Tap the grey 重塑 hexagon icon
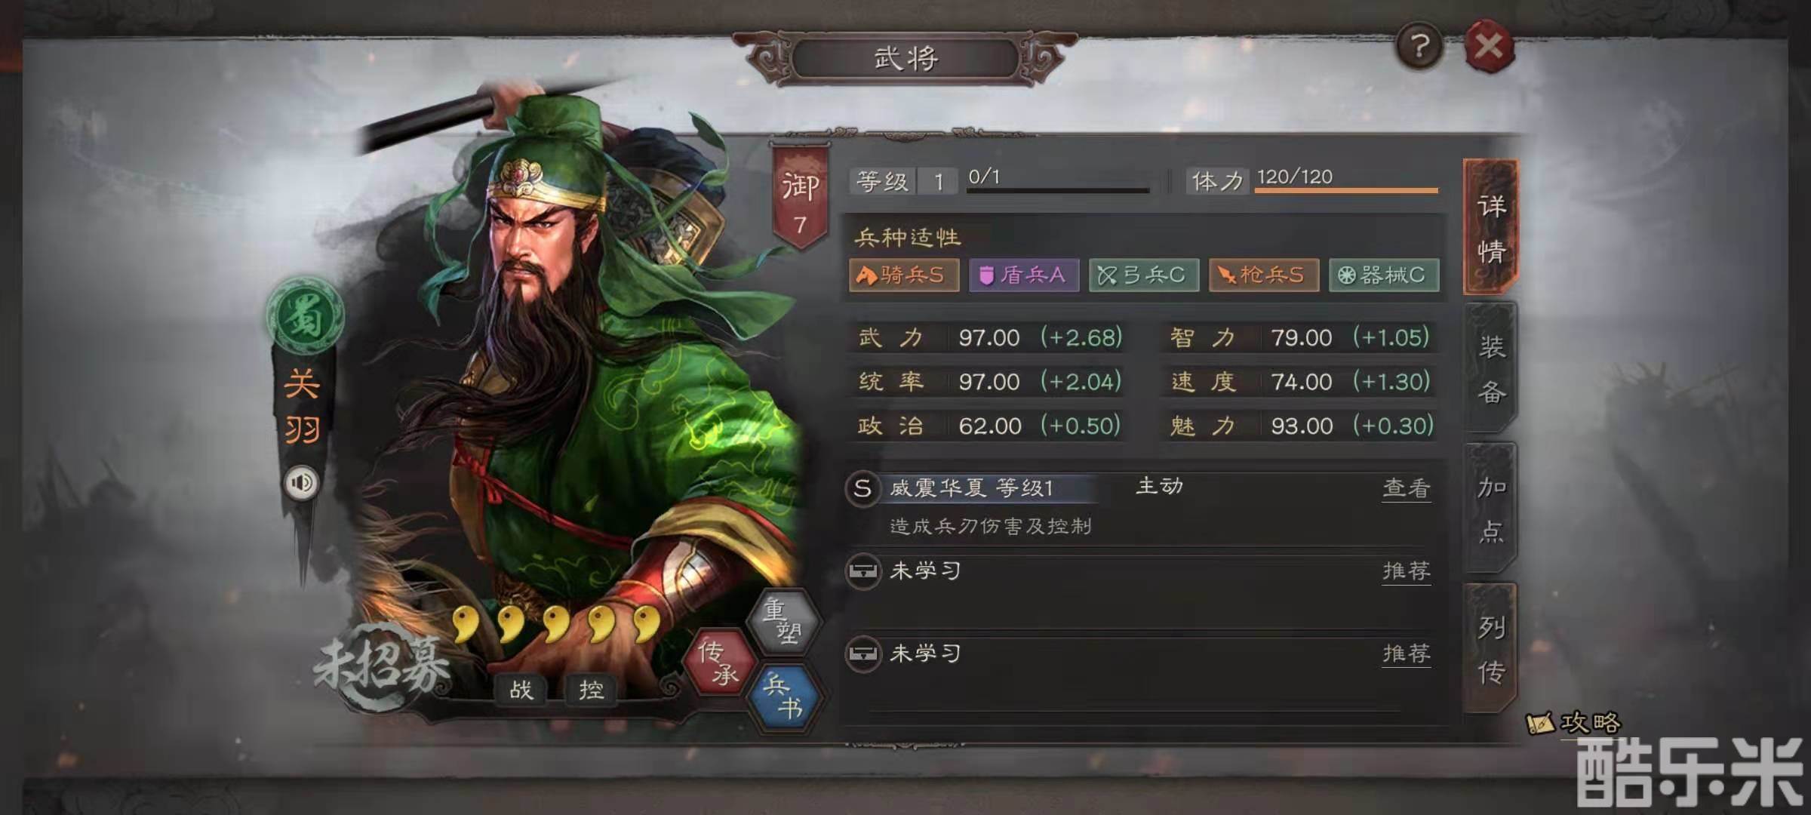The width and height of the screenshot is (1811, 815). 783,620
